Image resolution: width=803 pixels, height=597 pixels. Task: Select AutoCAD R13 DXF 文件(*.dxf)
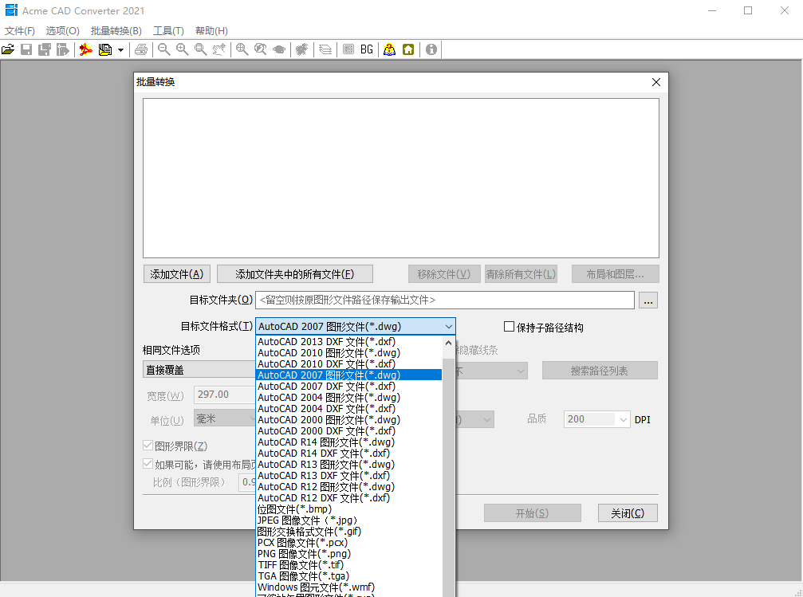click(x=348, y=476)
